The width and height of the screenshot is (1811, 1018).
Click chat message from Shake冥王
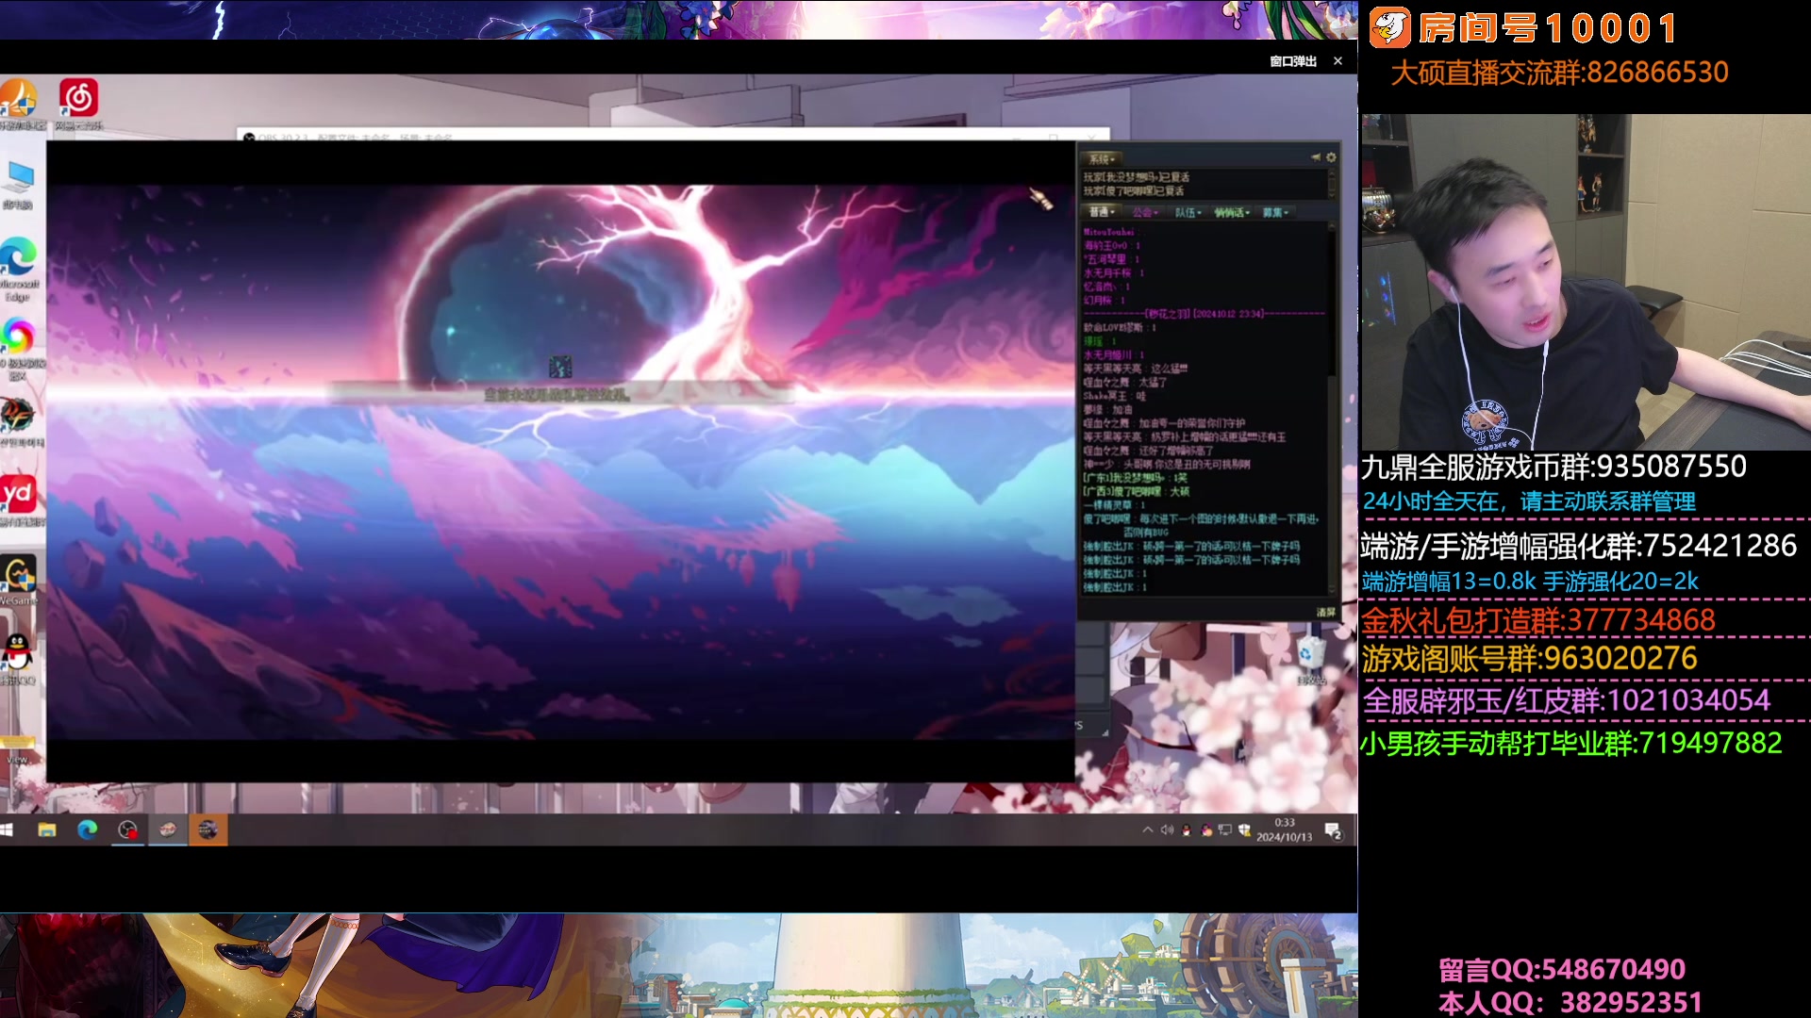point(1115,396)
